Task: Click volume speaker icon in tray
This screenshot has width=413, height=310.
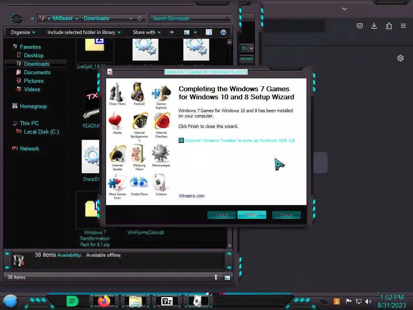Action: [368, 301]
